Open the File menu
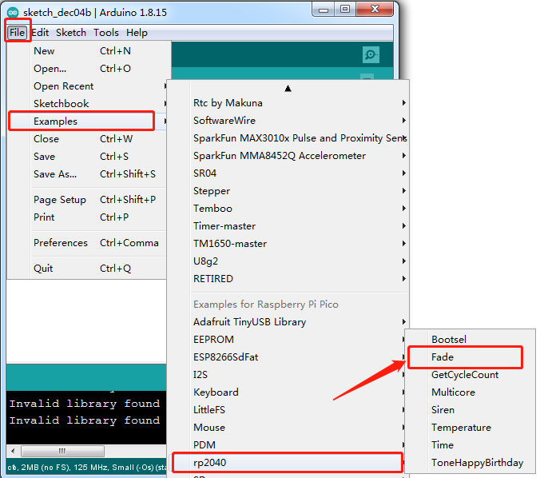Viewport: 540px width, 478px height. 18,33
